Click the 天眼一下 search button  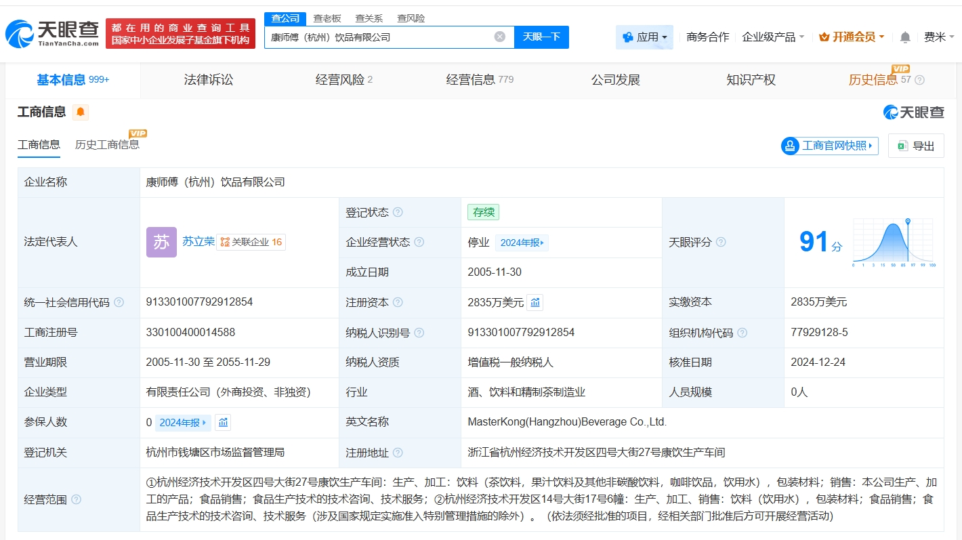pyautogui.click(x=541, y=37)
